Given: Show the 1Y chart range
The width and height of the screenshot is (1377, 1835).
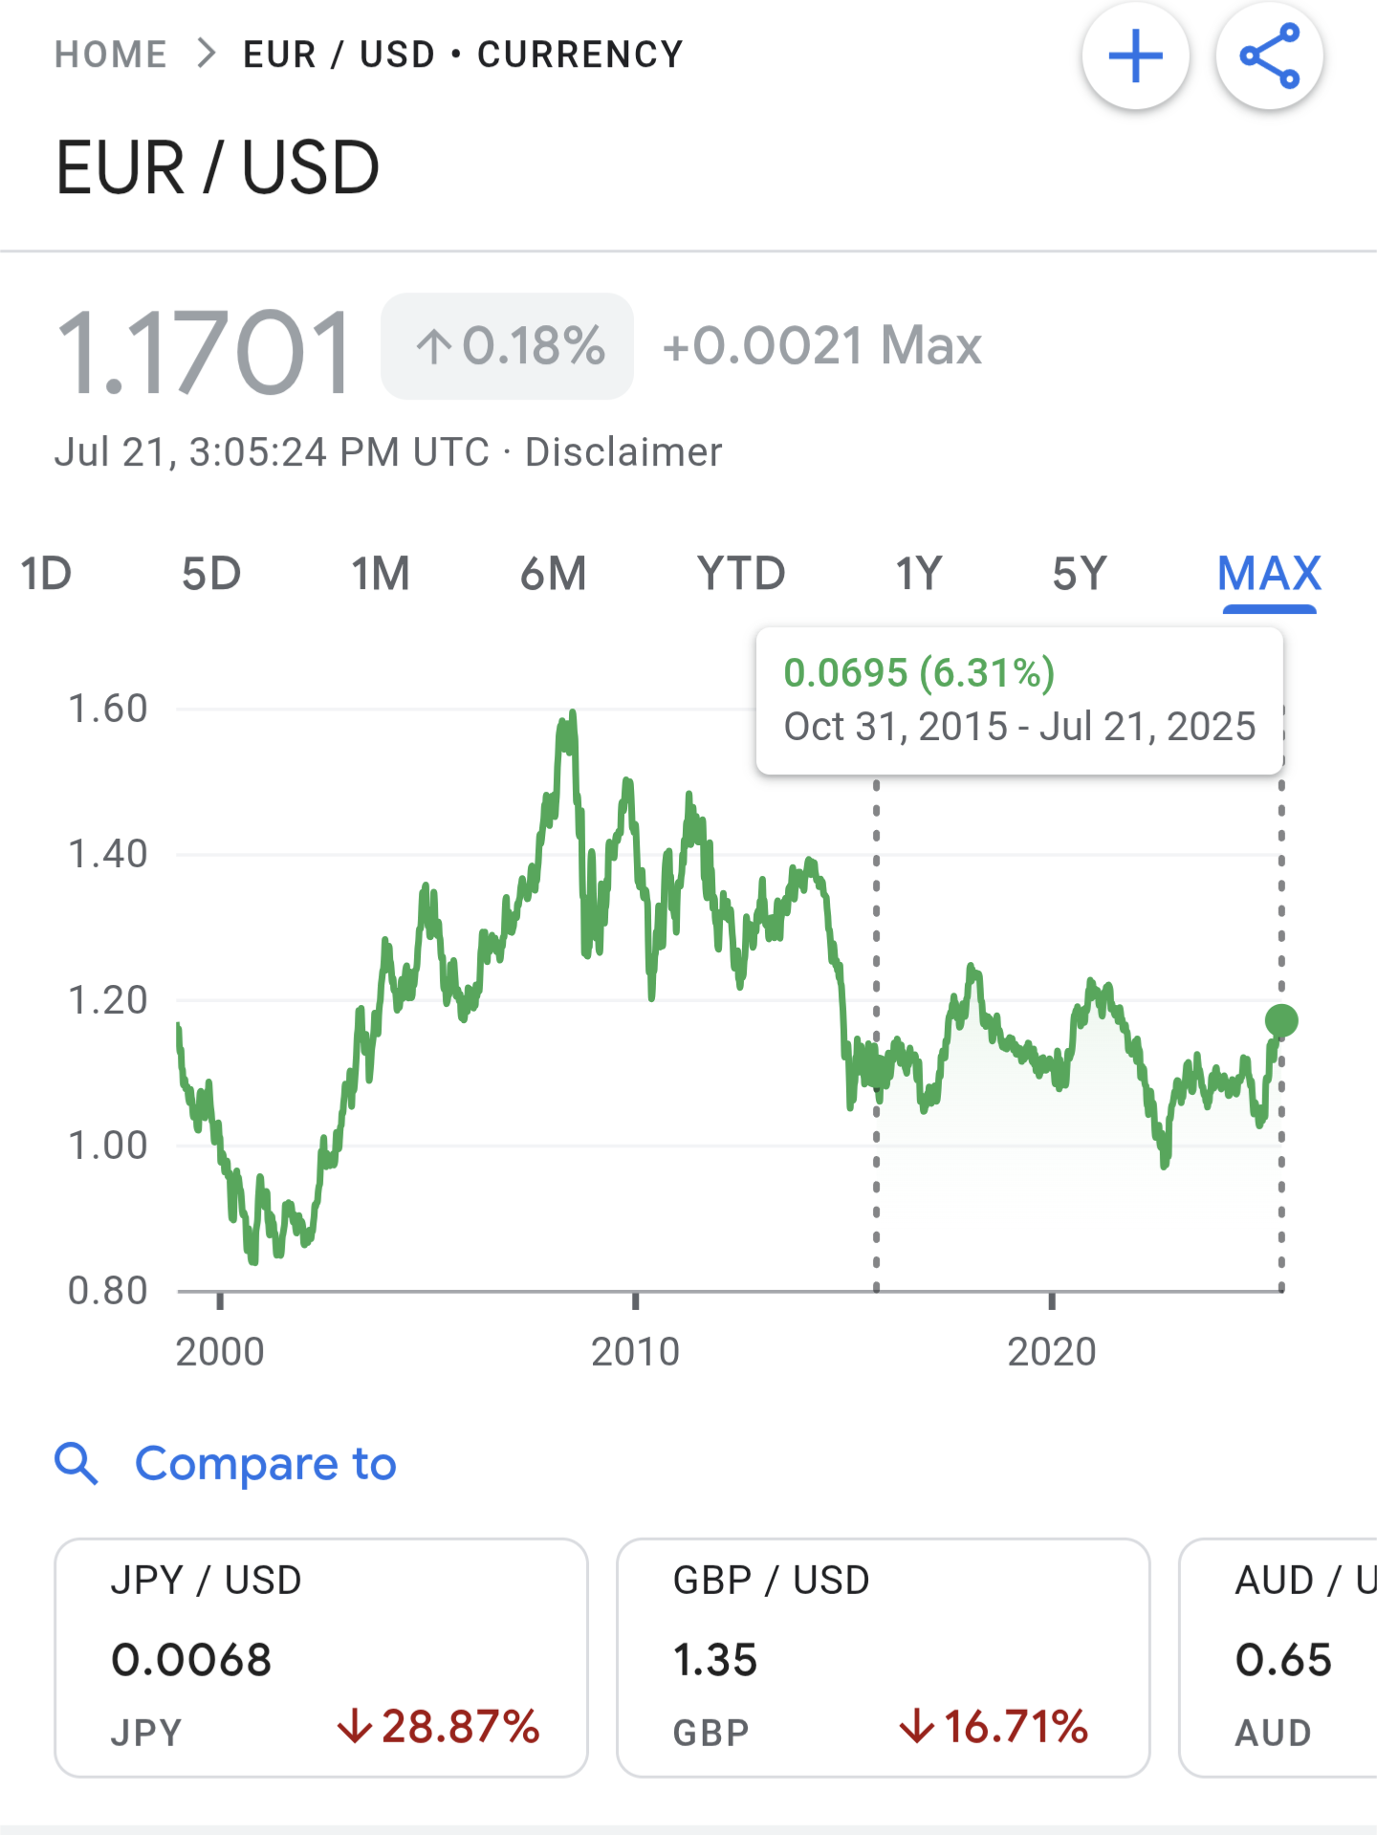Looking at the screenshot, I should 919,574.
